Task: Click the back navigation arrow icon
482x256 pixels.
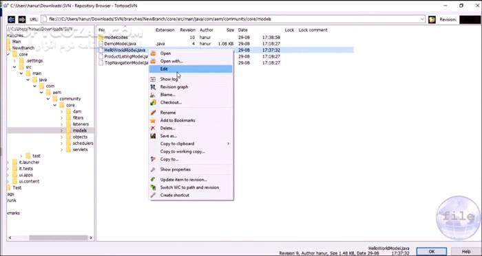Action: 11,19
